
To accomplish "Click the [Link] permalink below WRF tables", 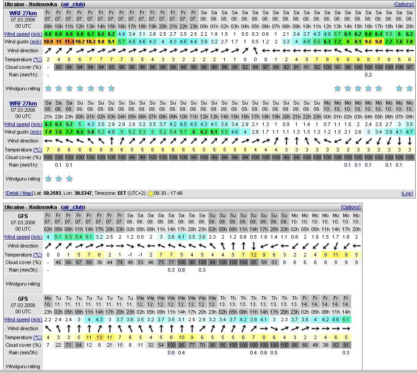I will click(x=407, y=193).
